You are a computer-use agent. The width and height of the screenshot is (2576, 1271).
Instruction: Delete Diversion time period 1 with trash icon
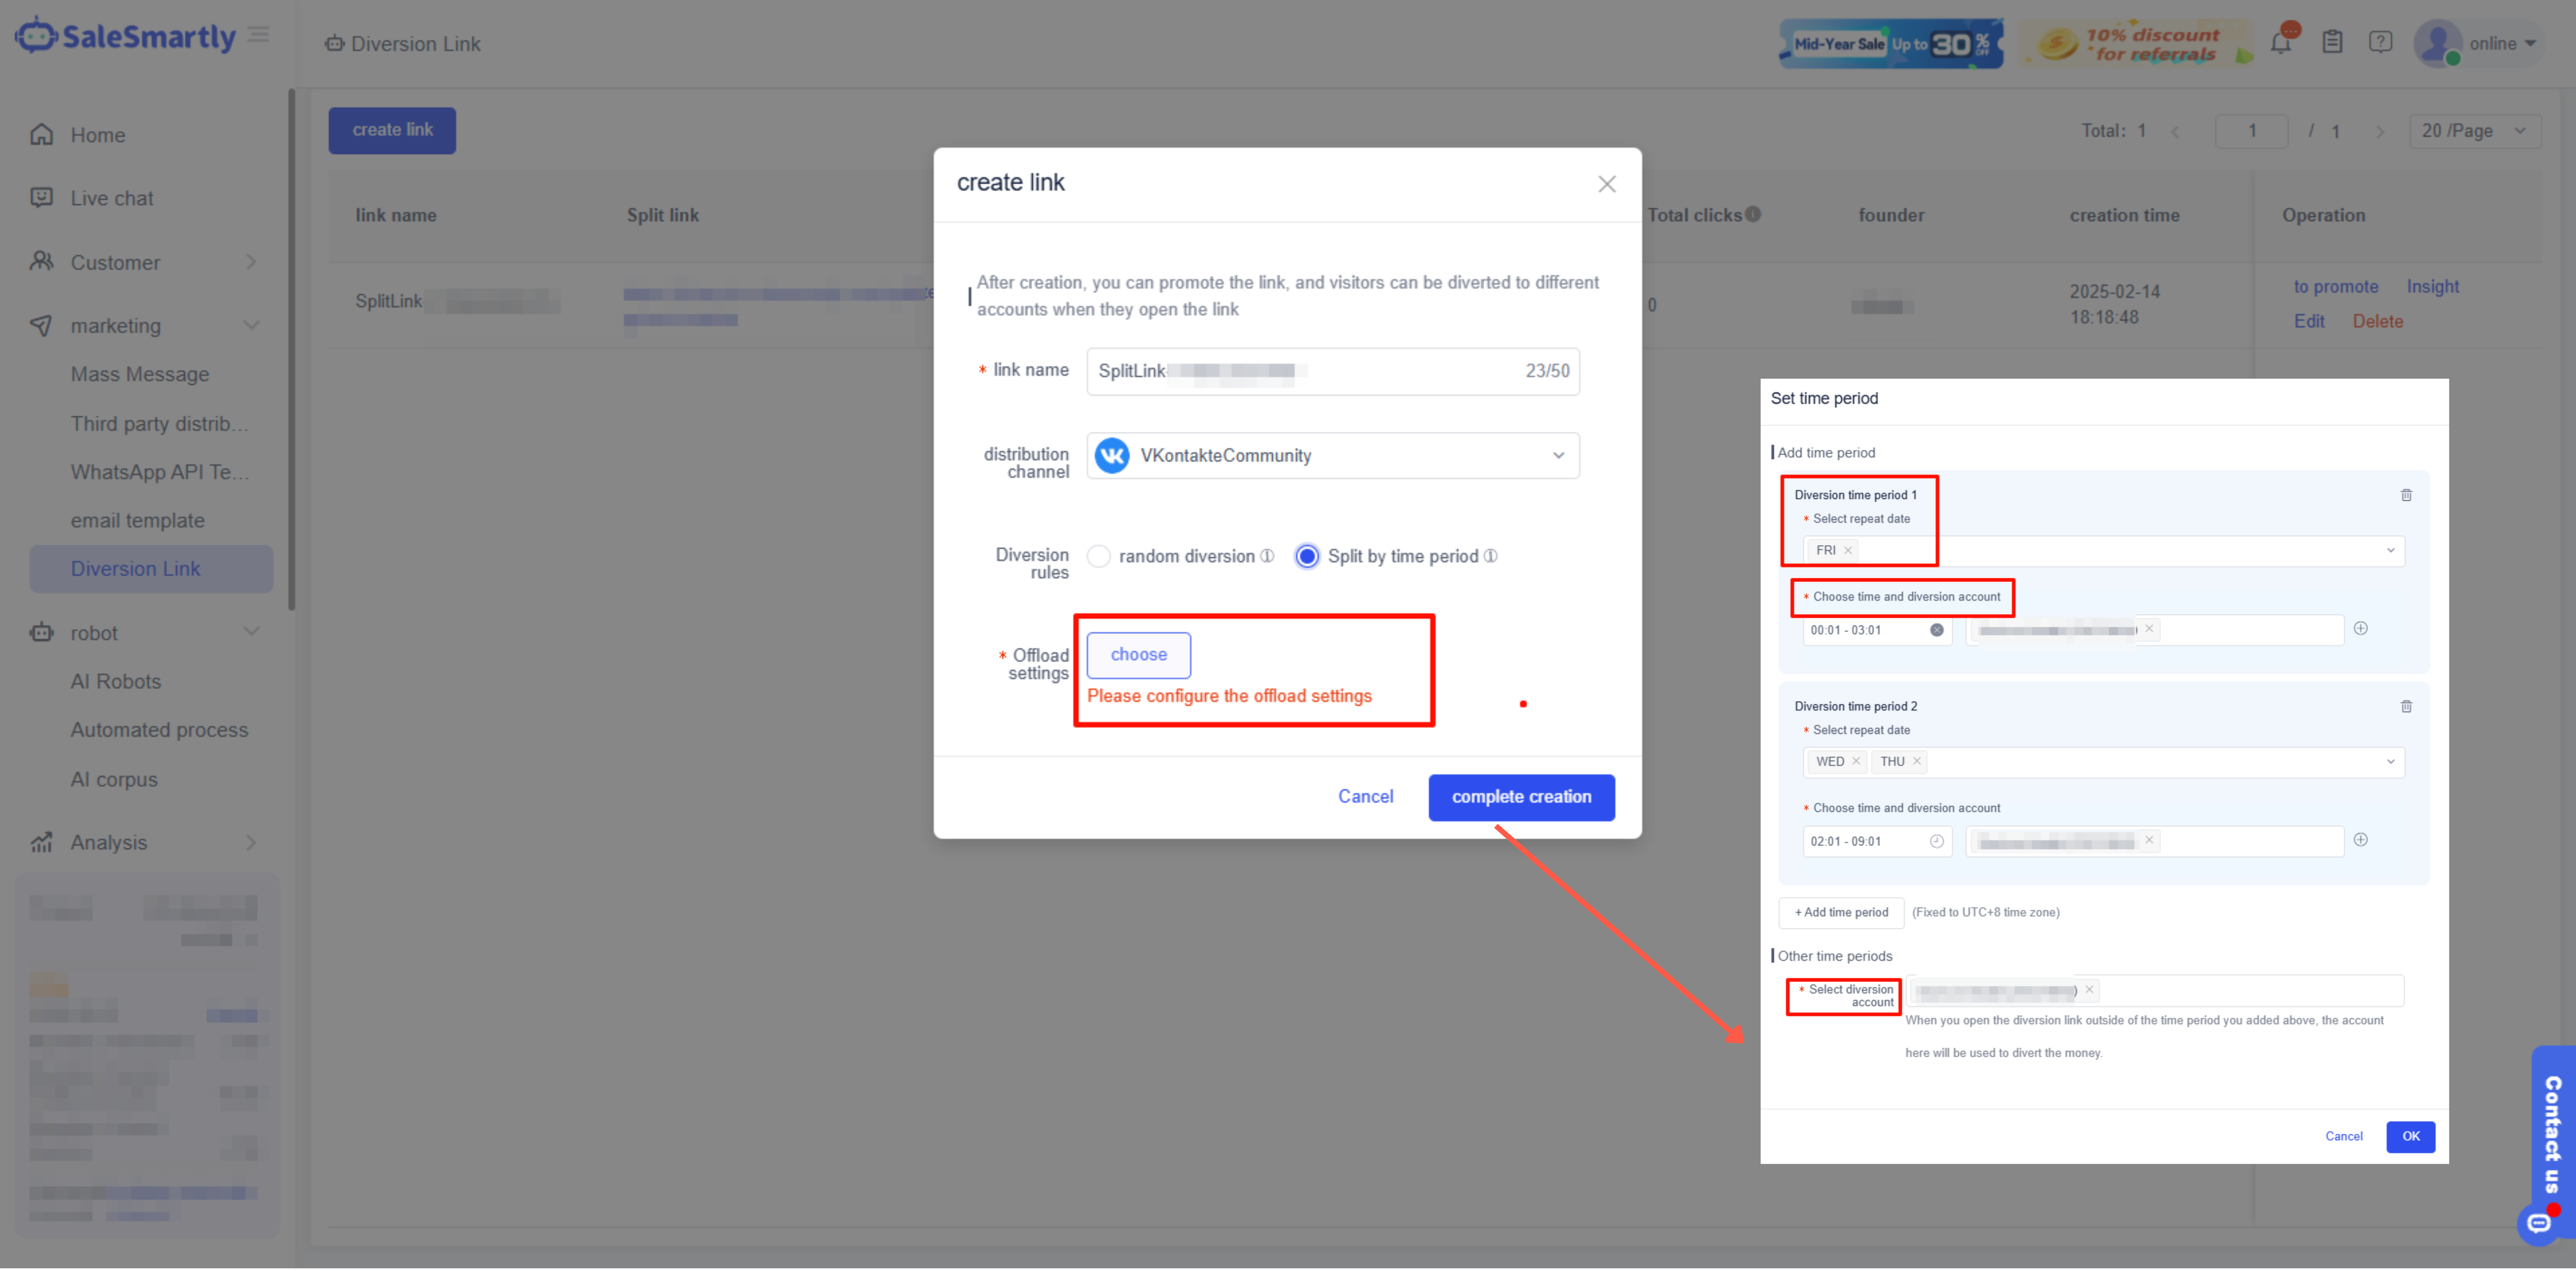coord(2406,495)
